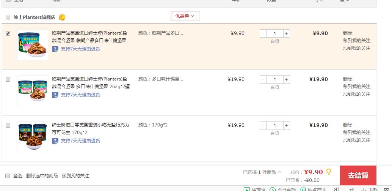Screen dimensions: 392x191
Task: Decrease quantity of the 262g*2罐 item
Action: (263, 79)
